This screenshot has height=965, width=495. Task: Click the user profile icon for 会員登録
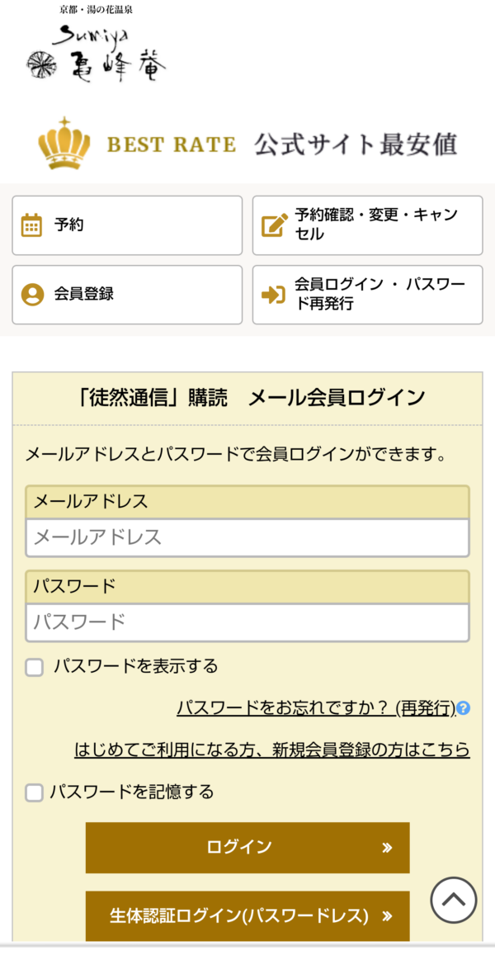pos(33,294)
